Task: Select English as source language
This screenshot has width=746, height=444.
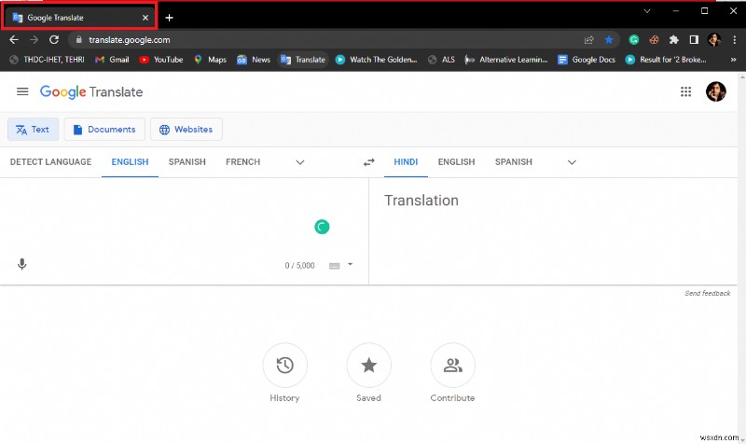Action: (x=130, y=161)
